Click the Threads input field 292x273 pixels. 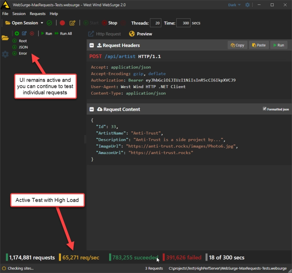(x=155, y=23)
